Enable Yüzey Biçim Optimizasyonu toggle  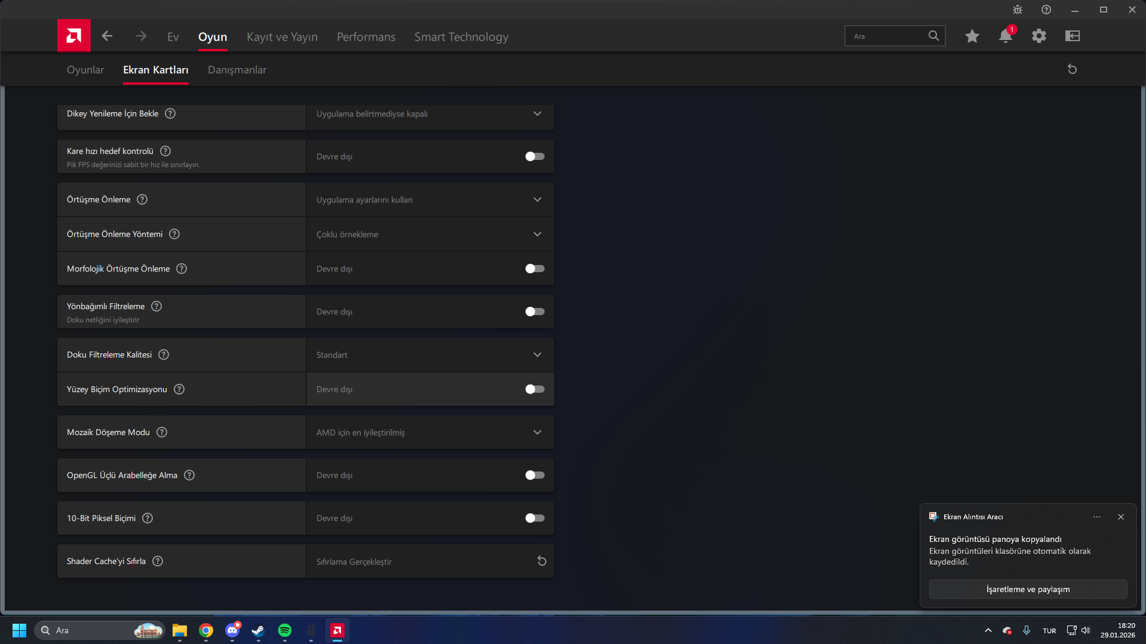534,389
